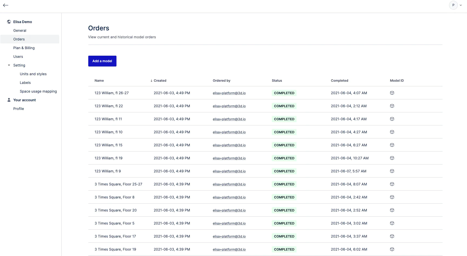Click the P user avatar
This screenshot has height=256, width=467.
(x=453, y=5)
